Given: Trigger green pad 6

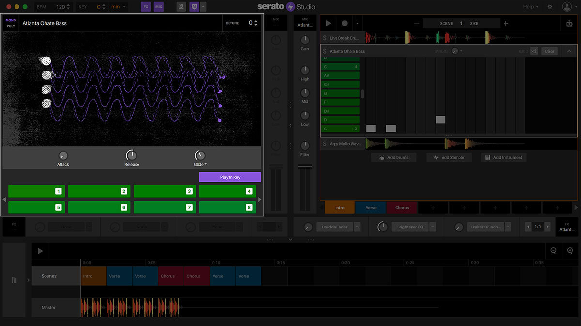Looking at the screenshot, I should coord(99,207).
